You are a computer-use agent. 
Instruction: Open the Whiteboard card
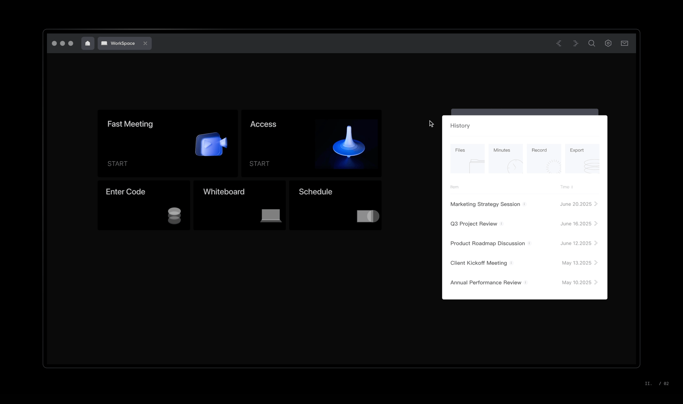click(239, 205)
